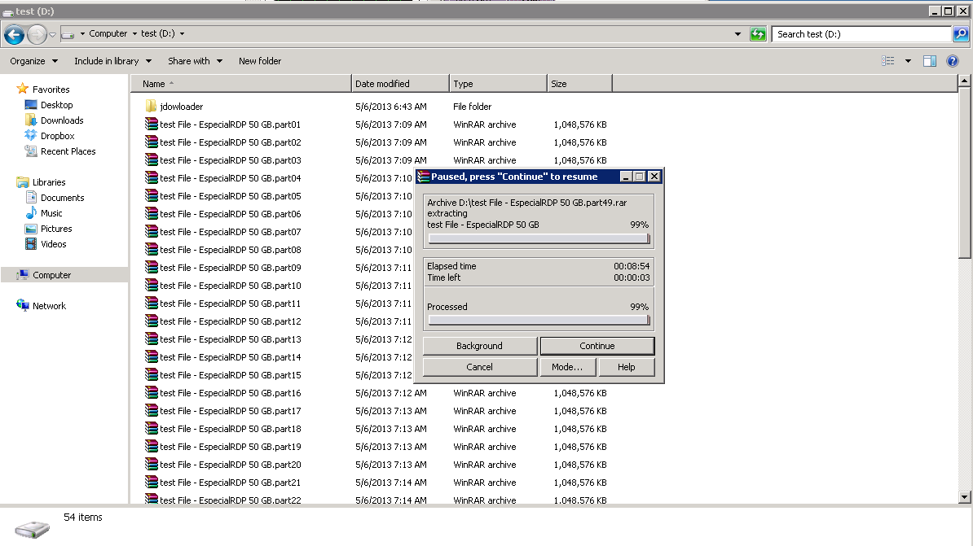Change view using the views icon
The width and height of the screenshot is (973, 546).
[x=888, y=61]
